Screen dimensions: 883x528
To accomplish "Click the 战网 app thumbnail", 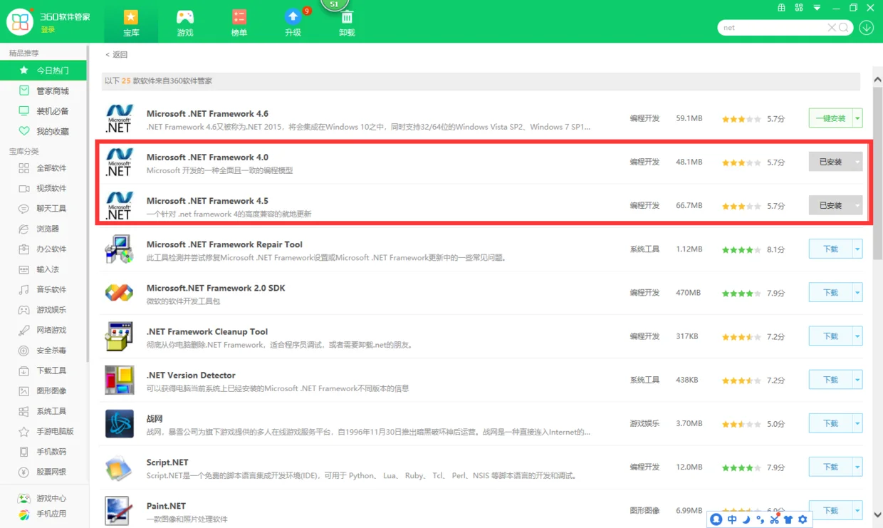I will 119,424.
